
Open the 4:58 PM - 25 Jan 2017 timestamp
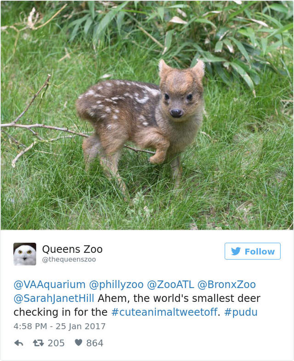(60, 326)
